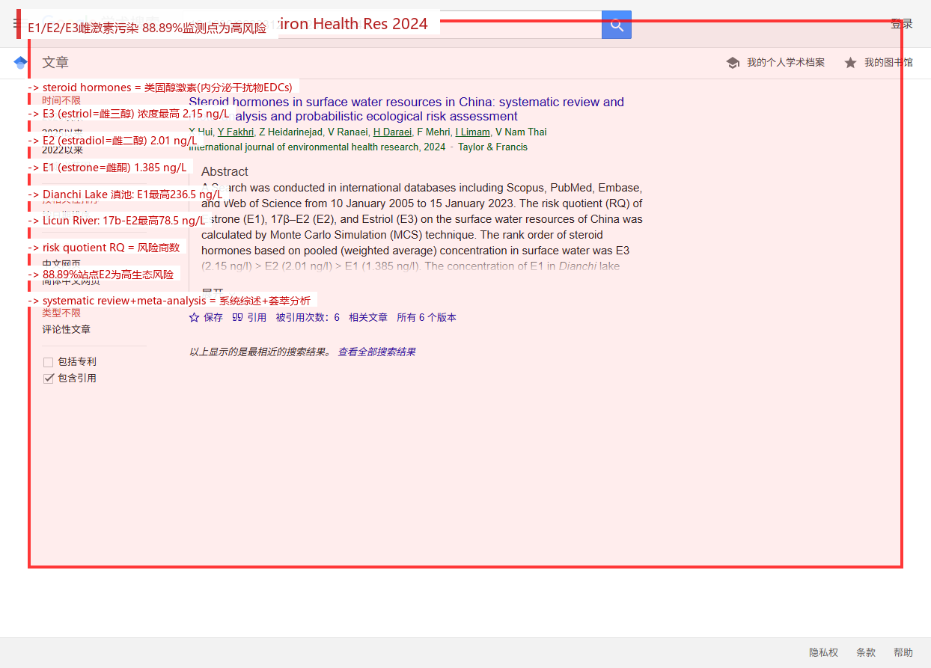Click 查看全部搜索结果 link

coord(376,352)
